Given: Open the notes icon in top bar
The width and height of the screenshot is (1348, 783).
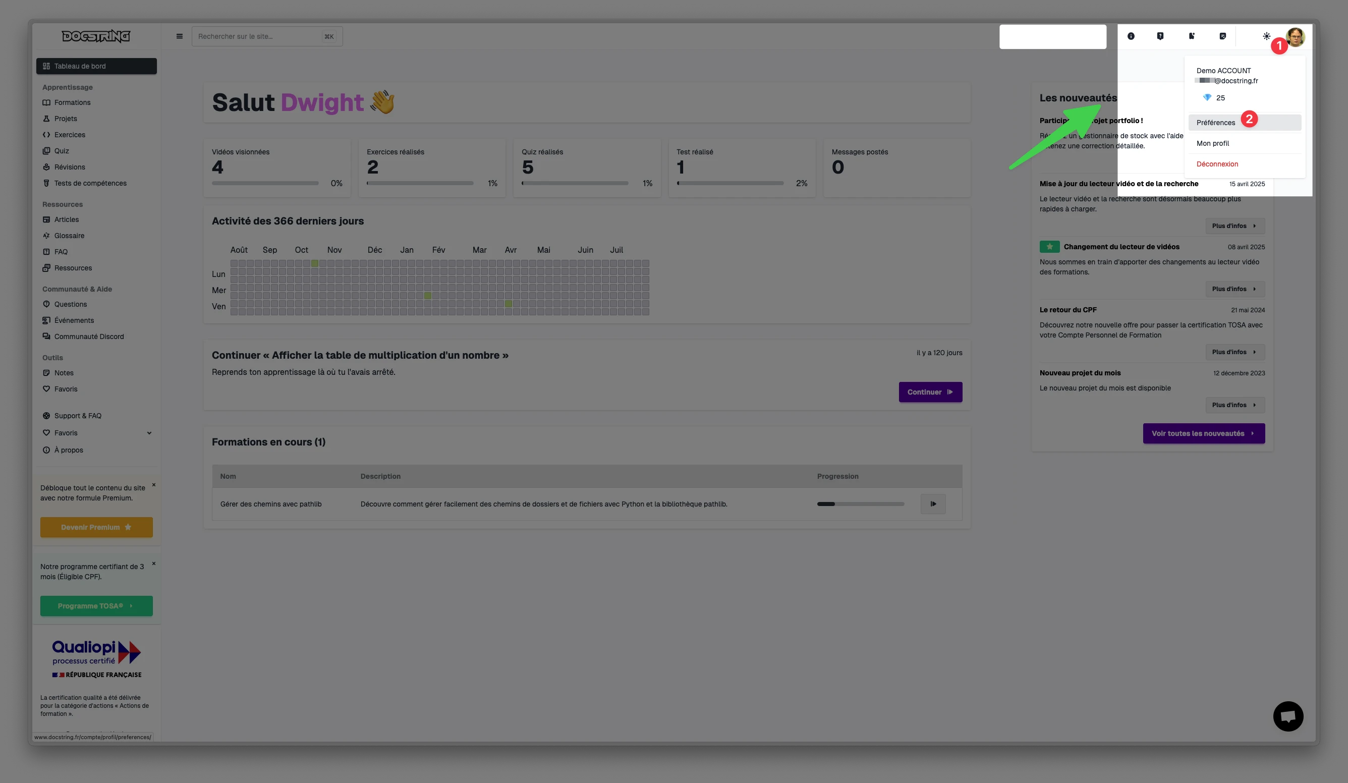Looking at the screenshot, I should point(1222,36).
